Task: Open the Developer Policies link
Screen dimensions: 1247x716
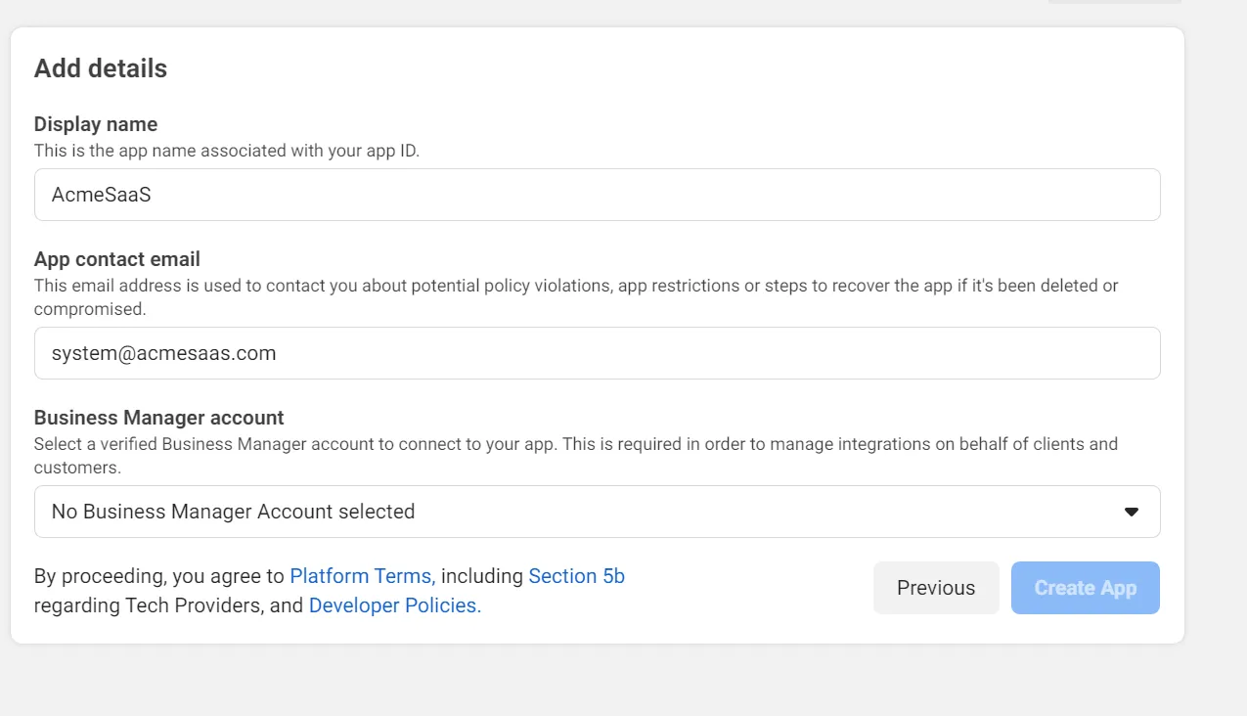Action: [x=395, y=605]
